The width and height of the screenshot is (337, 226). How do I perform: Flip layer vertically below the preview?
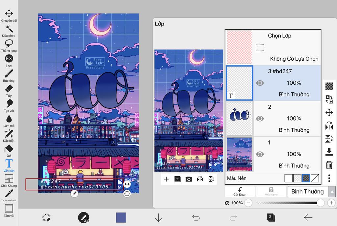coord(211,179)
